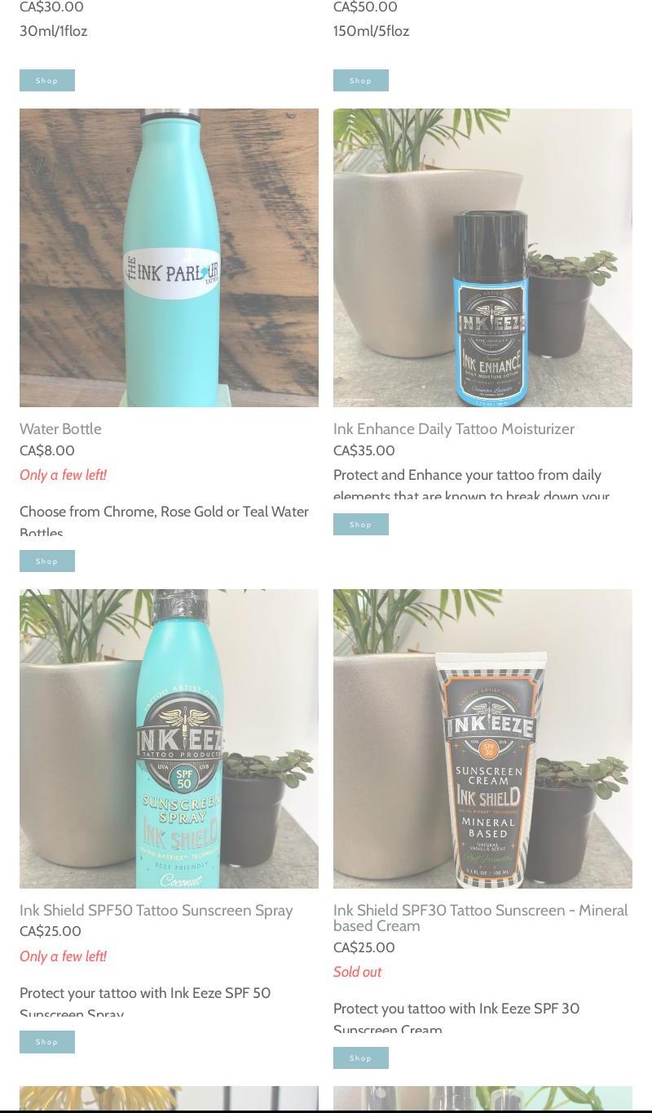Open the teal Water Bottle product photo
The height and width of the screenshot is (1113, 652).
(x=169, y=258)
